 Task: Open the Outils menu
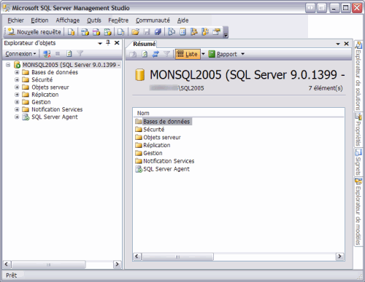point(94,20)
